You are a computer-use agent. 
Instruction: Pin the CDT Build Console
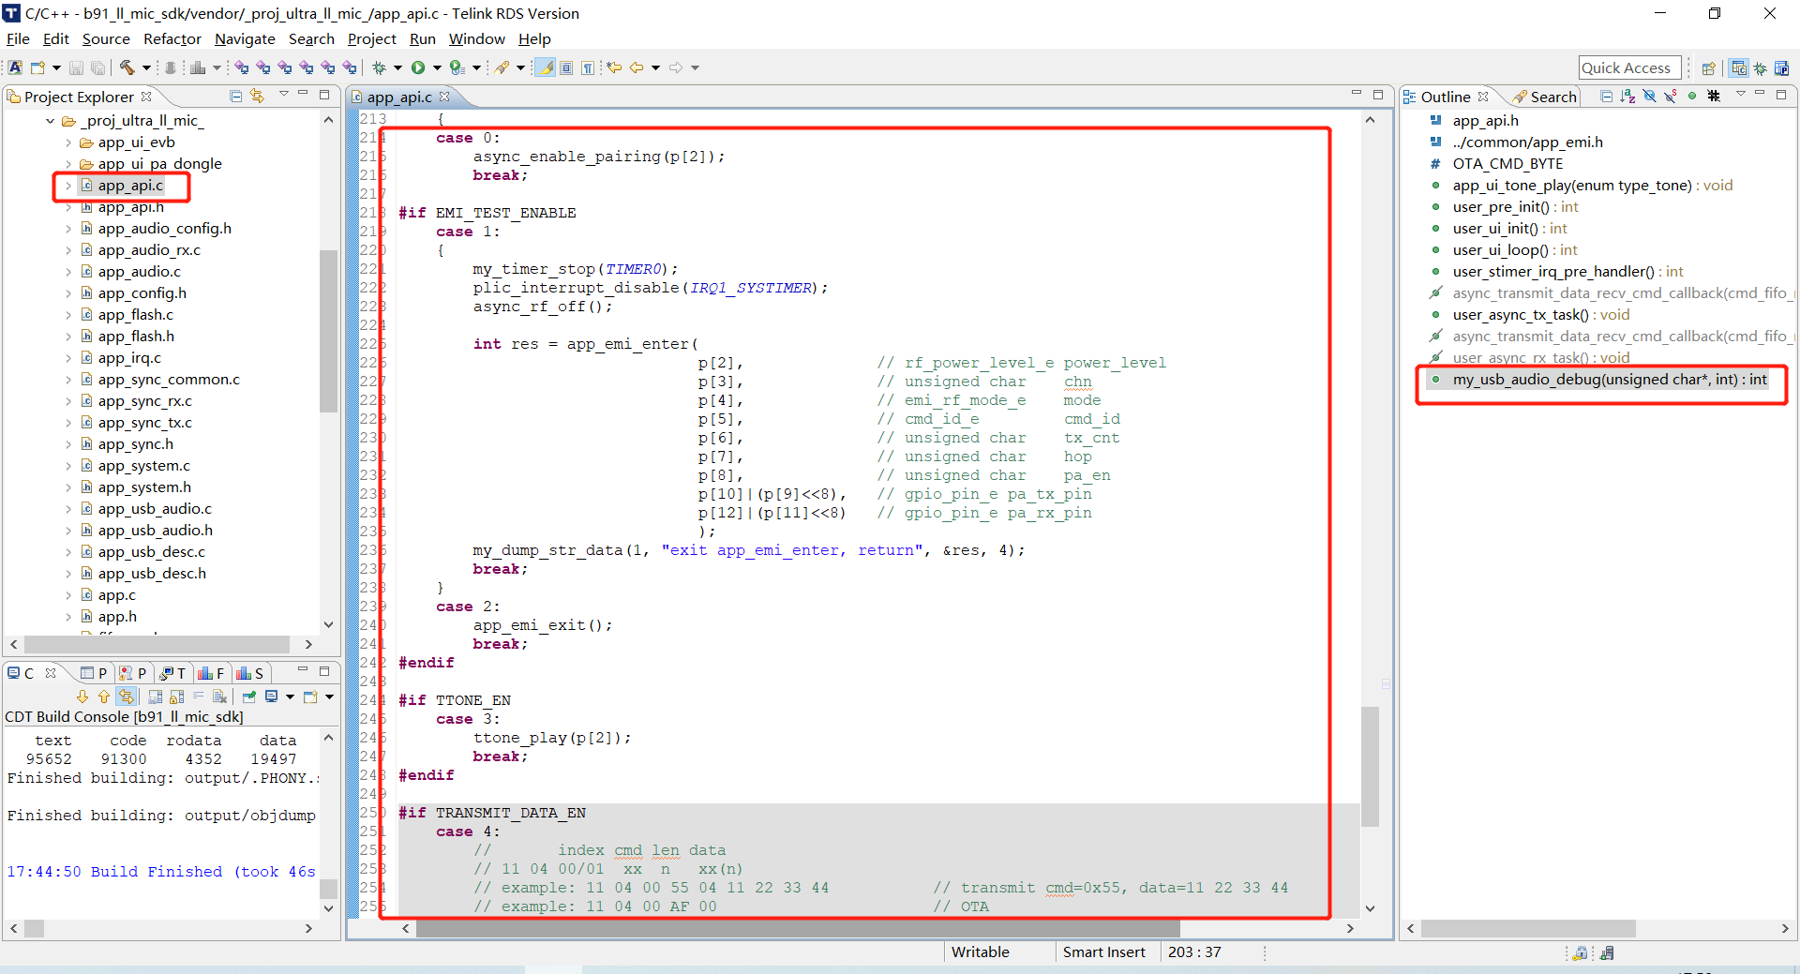[x=248, y=697]
